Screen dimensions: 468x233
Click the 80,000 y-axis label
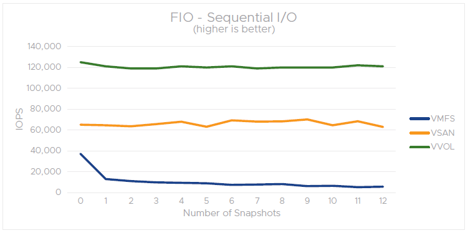click(x=46, y=109)
